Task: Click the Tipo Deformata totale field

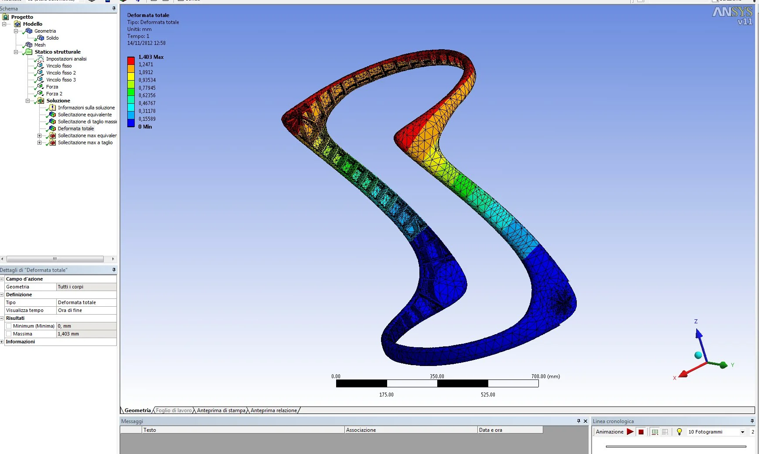Action: (x=86, y=302)
